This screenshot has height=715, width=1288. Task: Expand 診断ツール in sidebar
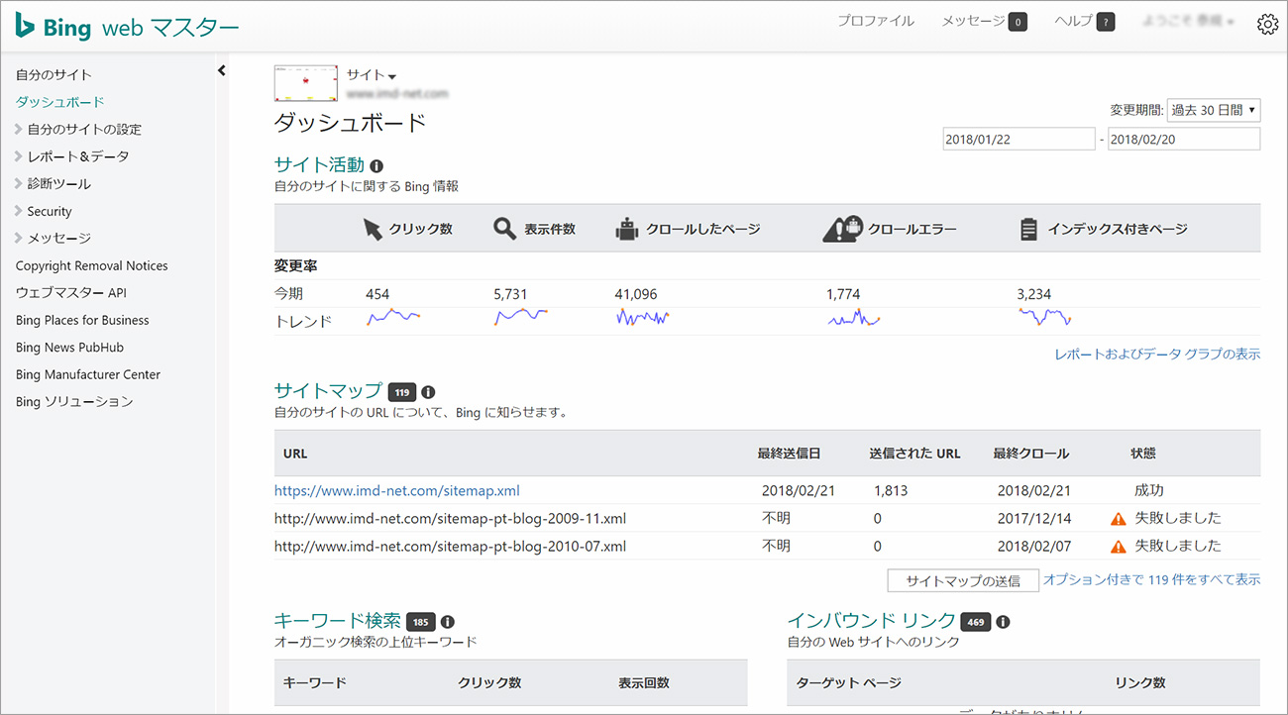[53, 183]
